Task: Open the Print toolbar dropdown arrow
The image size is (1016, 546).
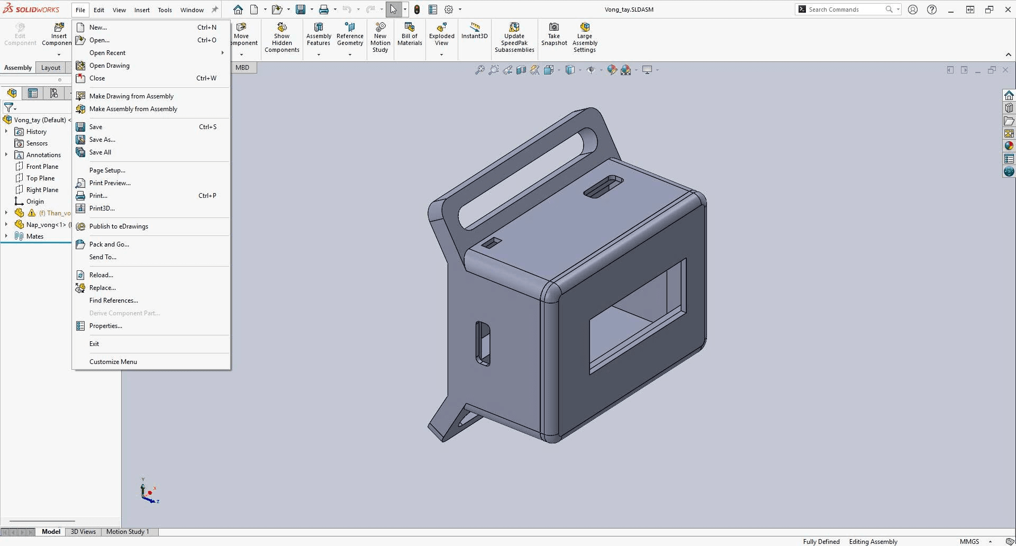Action: (334, 10)
